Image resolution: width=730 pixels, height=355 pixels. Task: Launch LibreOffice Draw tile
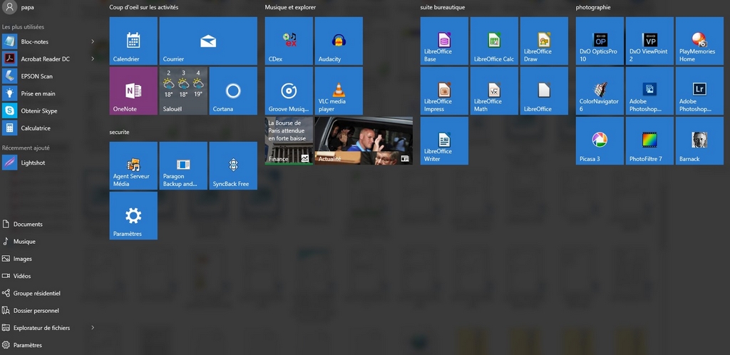544,41
